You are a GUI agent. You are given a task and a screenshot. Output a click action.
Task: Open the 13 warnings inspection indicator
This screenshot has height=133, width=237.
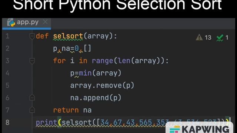[204, 37]
